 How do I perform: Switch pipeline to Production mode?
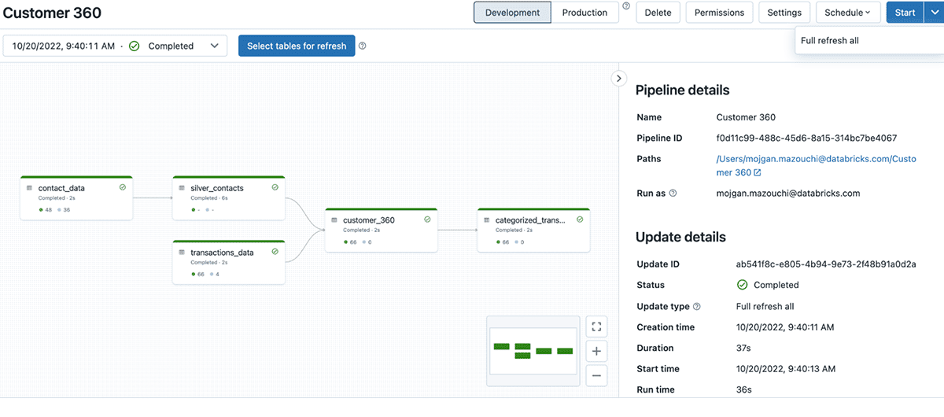coord(584,13)
